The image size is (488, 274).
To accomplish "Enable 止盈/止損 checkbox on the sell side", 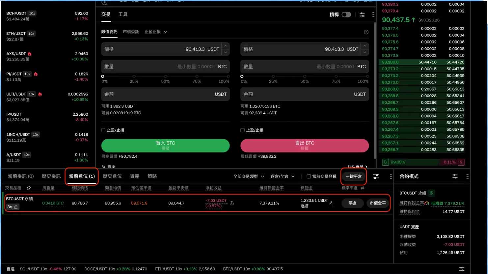I will click(242, 130).
